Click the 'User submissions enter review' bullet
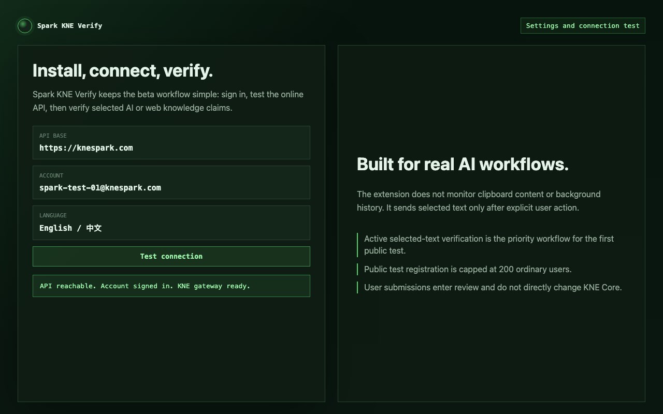 pos(493,288)
